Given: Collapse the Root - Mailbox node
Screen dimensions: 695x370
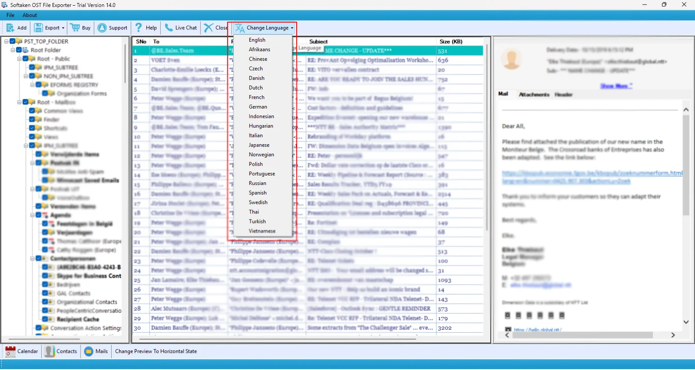Looking at the screenshot, I should (19, 102).
